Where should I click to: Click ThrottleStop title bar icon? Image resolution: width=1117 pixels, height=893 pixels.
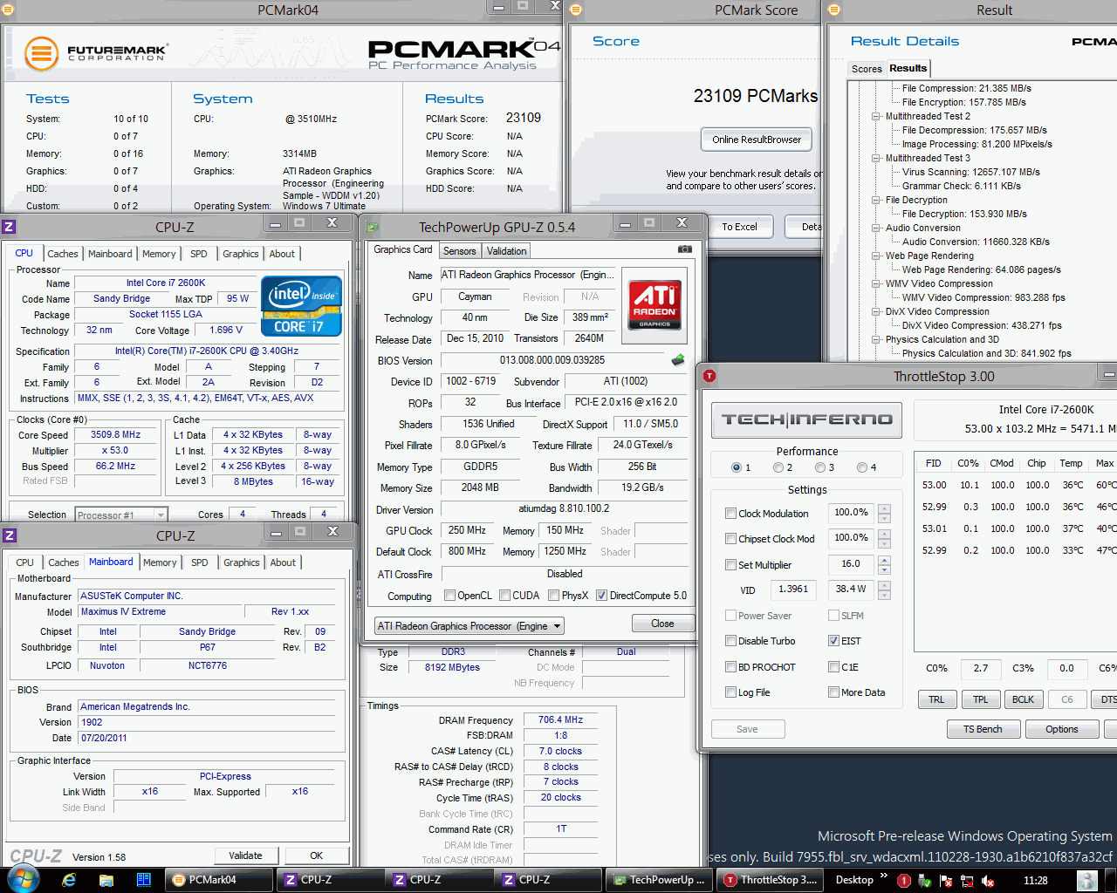[709, 376]
